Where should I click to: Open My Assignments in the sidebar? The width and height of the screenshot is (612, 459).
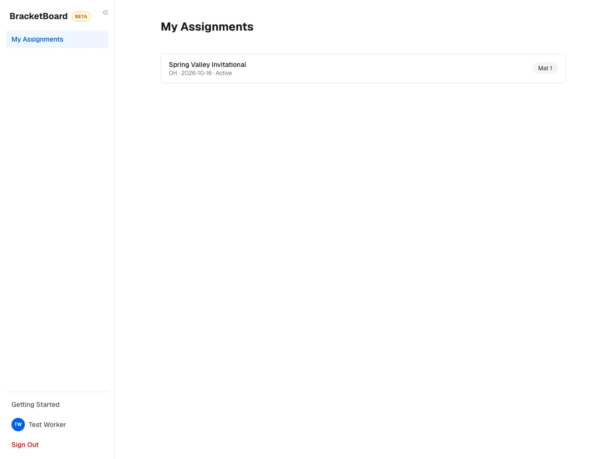[x=57, y=39]
